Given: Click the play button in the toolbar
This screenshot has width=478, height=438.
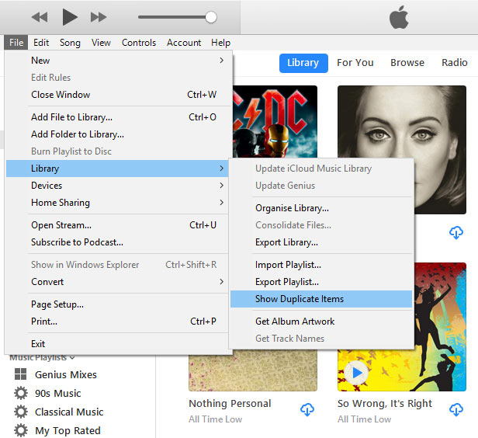Looking at the screenshot, I should tap(70, 17).
